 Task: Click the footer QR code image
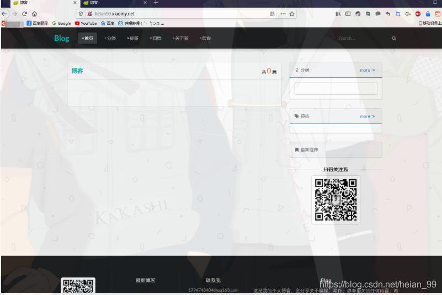pos(78,286)
